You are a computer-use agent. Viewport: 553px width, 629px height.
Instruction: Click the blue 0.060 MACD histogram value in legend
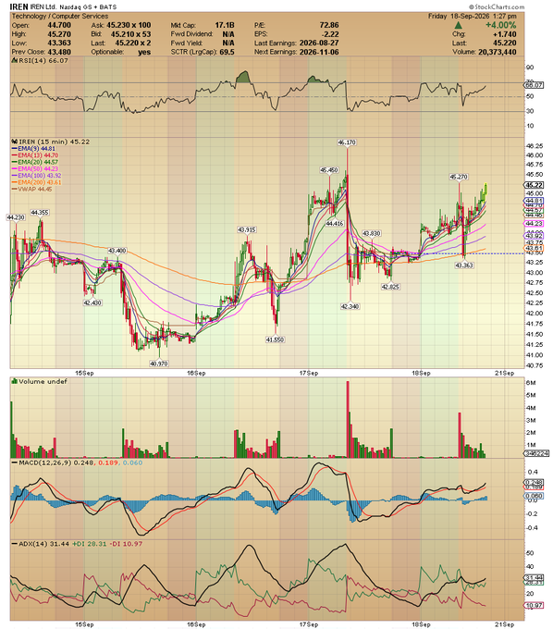(133, 462)
